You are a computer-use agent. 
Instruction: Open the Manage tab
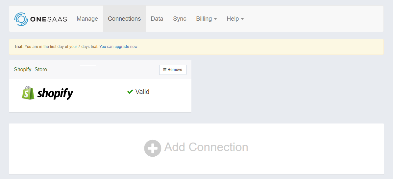[87, 19]
